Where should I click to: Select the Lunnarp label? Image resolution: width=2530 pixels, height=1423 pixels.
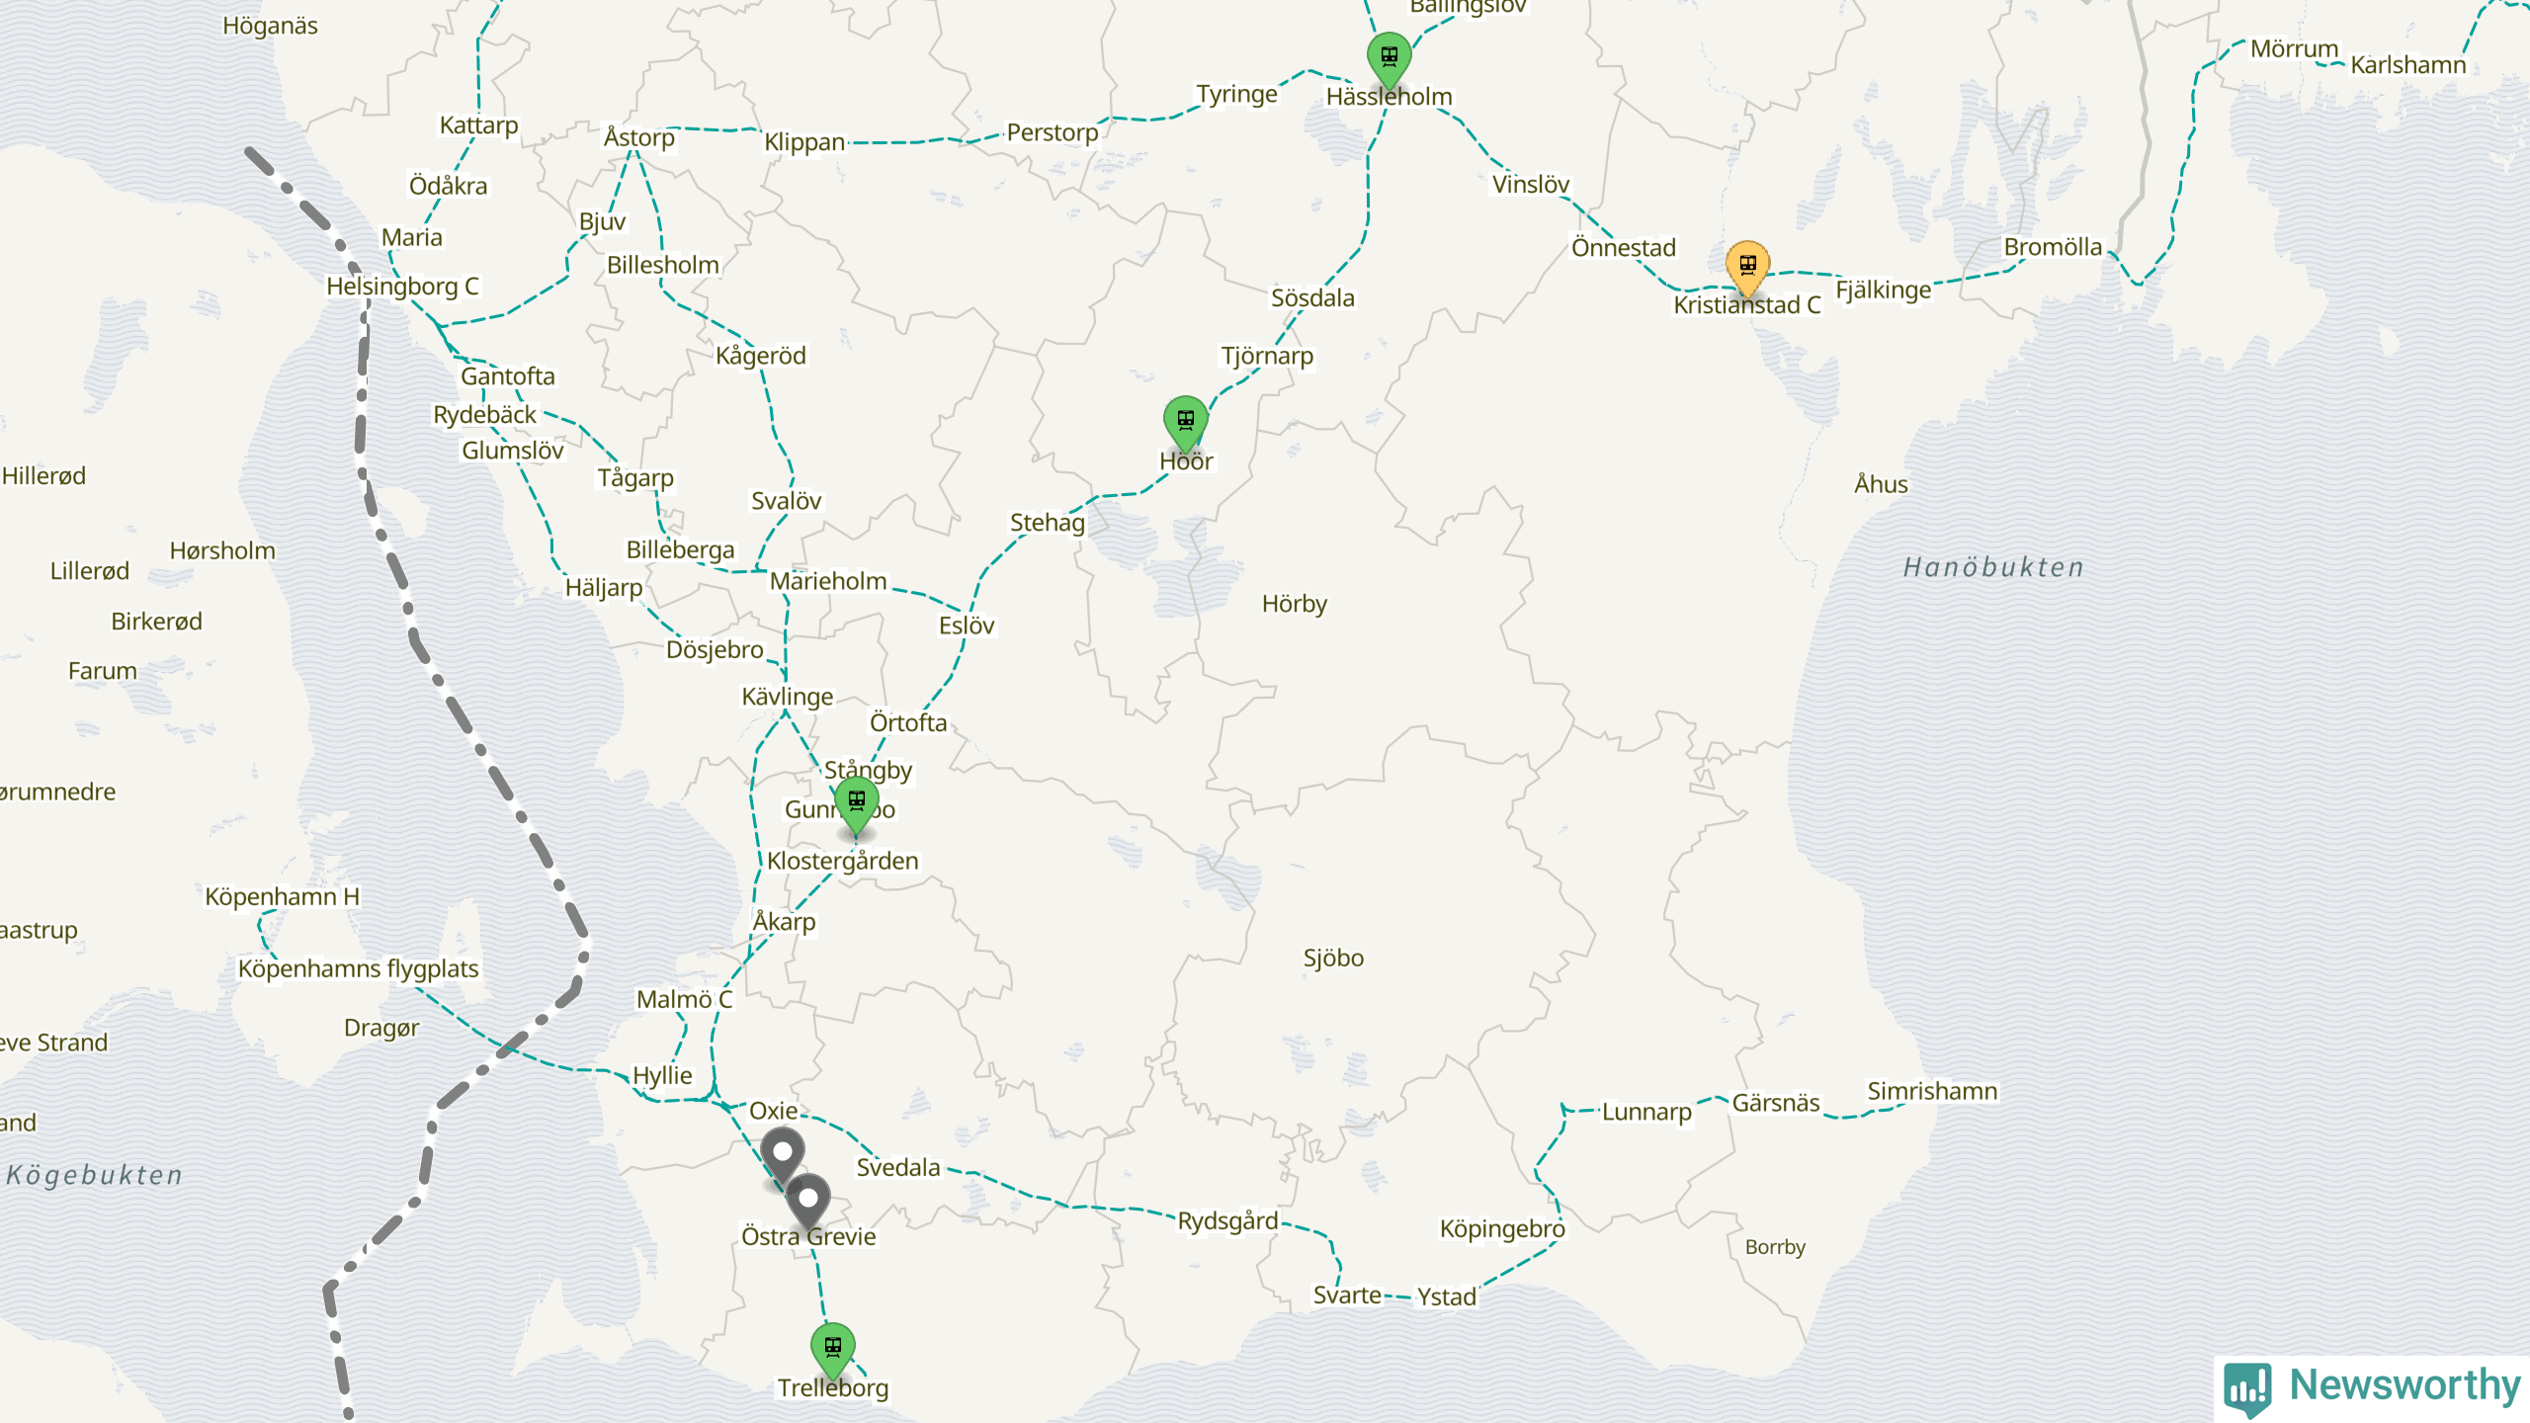[x=1645, y=1113]
